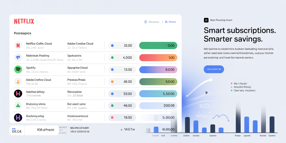Click the 1A7.7m value with green dot
Image resolution: width=286 pixels, height=143 pixels.
(128, 130)
